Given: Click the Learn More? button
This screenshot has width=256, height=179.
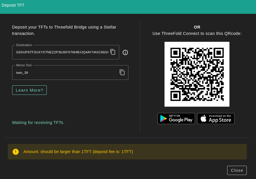Looking at the screenshot, I should (29, 90).
